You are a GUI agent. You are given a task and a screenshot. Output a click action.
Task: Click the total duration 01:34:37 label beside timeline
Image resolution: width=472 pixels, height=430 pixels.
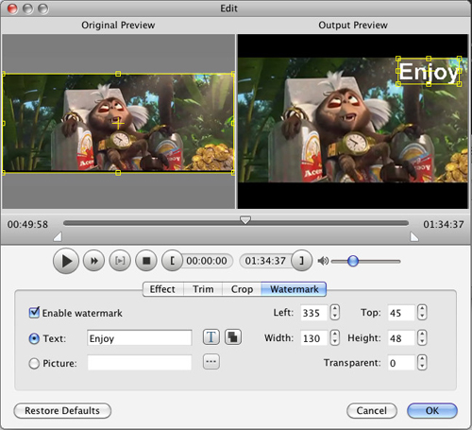click(444, 224)
